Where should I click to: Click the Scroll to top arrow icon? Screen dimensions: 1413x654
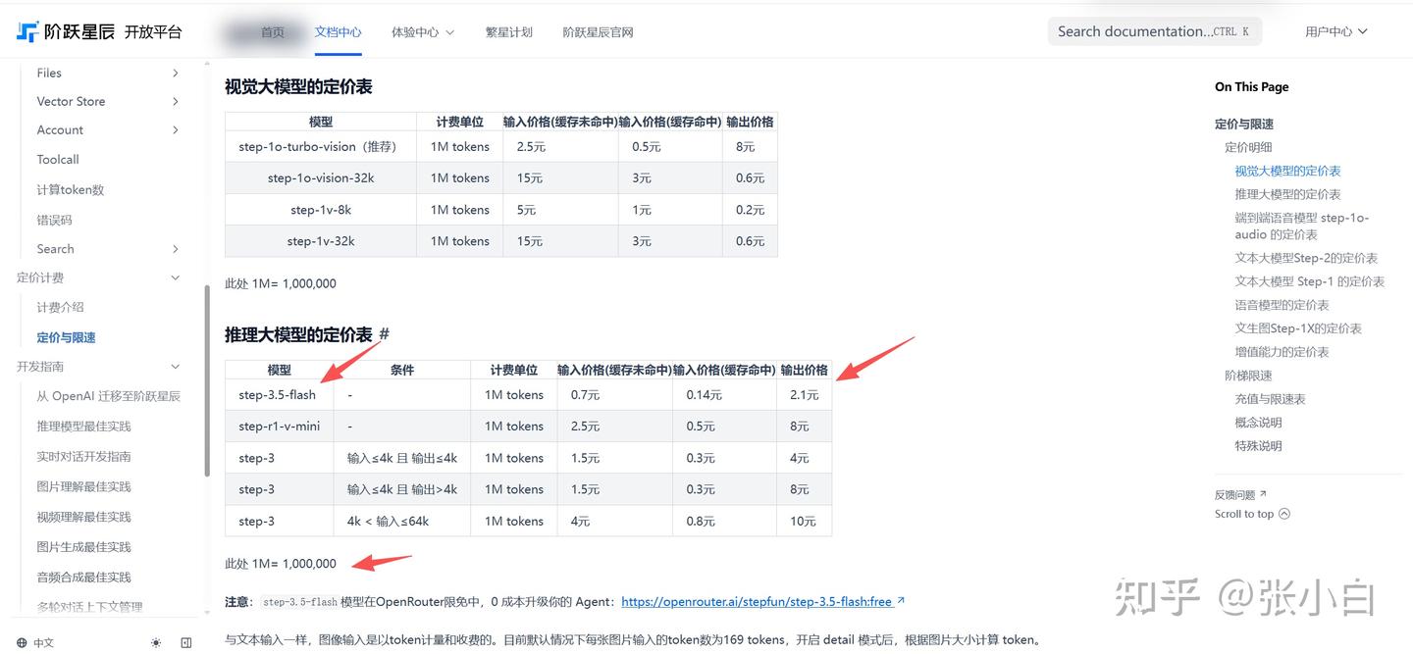1284,514
